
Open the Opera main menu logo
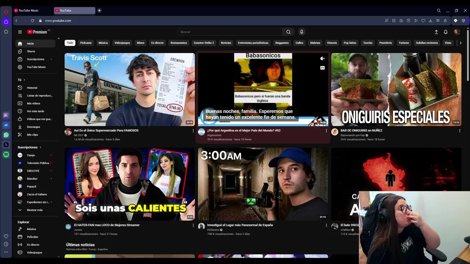click(6, 12)
